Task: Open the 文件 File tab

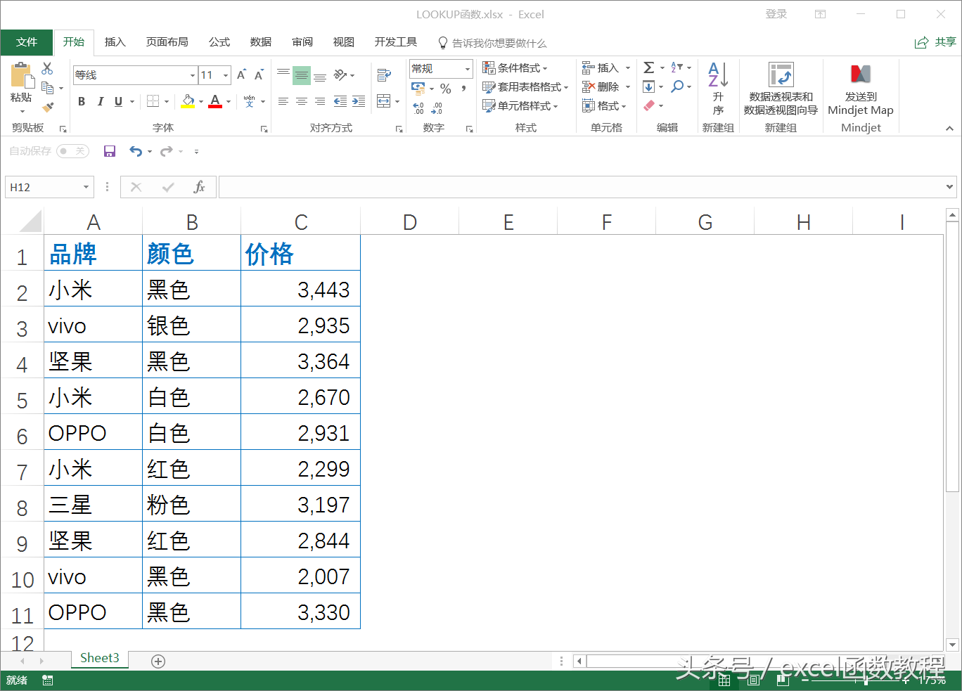Action: 27,42
